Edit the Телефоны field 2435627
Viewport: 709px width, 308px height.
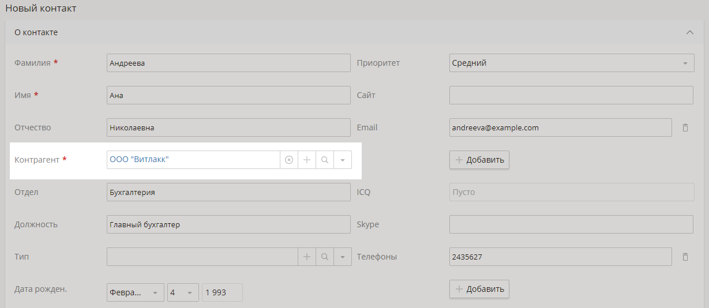pos(561,257)
